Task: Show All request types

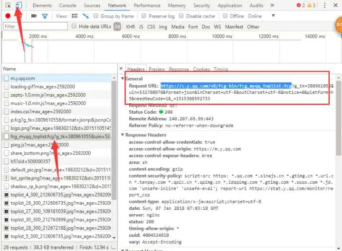Action: tap(117, 27)
